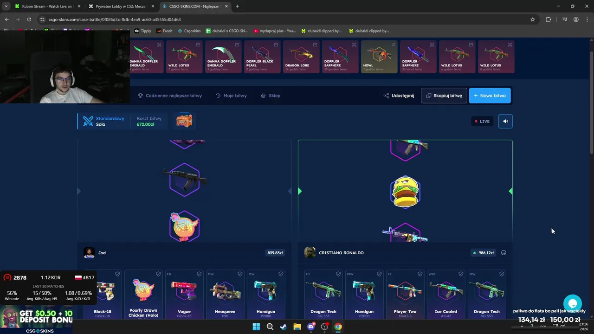The height and width of the screenshot is (334, 594).
Task: Open Windows Start menu
Action: pyautogui.click(x=256, y=327)
